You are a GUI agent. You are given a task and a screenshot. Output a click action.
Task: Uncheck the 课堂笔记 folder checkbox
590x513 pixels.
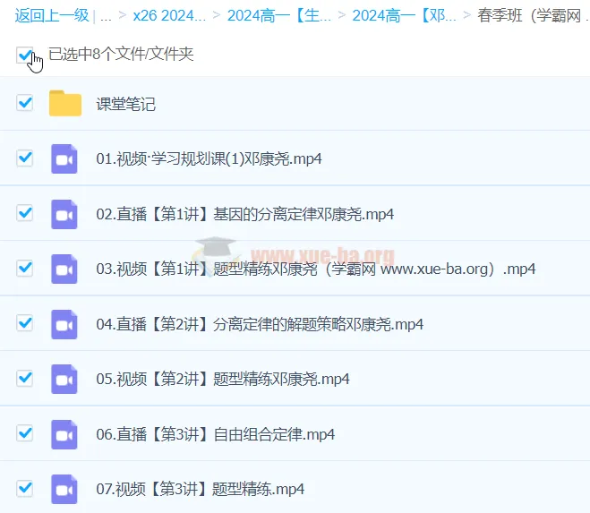pyautogui.click(x=25, y=103)
